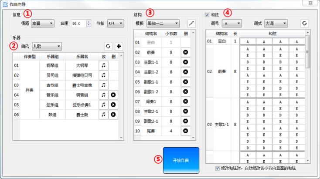Viewport: 320px width, 179px height.
Task: Select the 贝司组 cell in instrument table
Action: [52, 75]
